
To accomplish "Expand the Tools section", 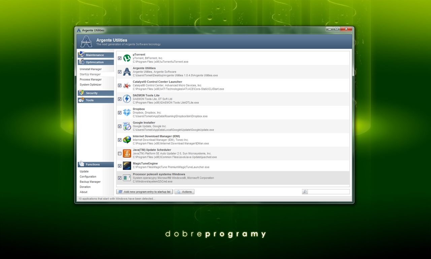I will tap(96, 100).
